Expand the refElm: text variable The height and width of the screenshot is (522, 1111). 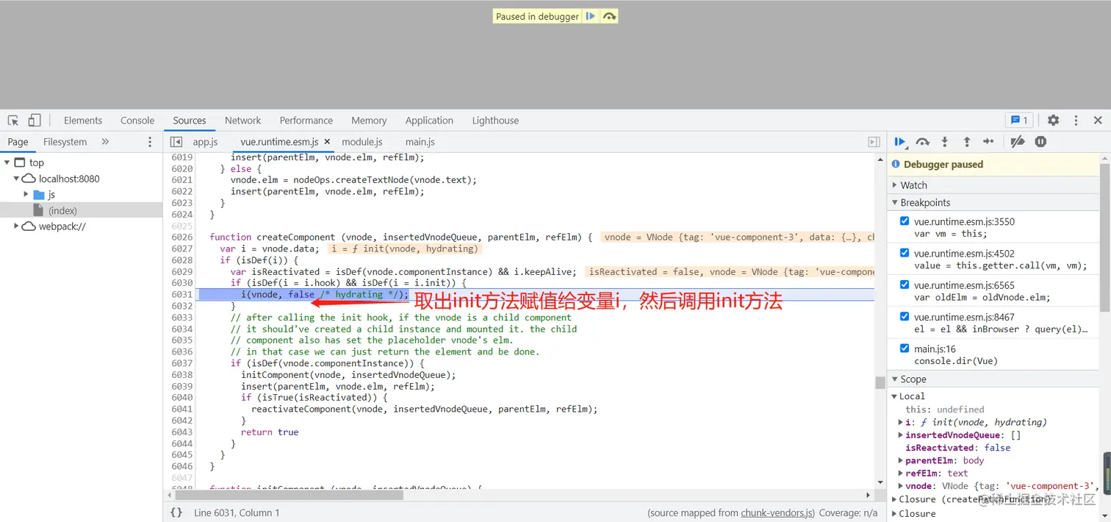tap(902, 473)
